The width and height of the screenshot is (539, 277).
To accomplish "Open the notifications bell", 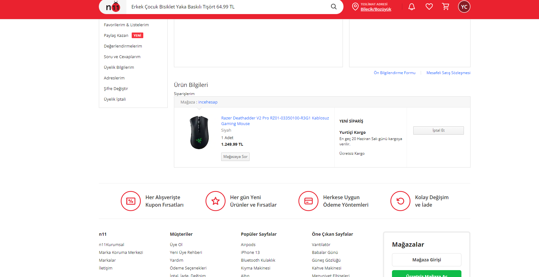I will [412, 7].
